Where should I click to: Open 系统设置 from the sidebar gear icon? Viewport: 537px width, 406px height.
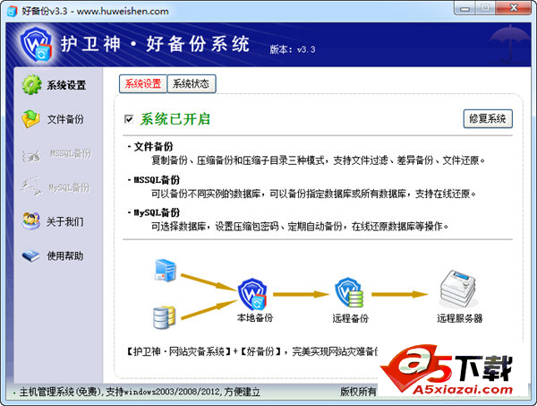[x=31, y=85]
